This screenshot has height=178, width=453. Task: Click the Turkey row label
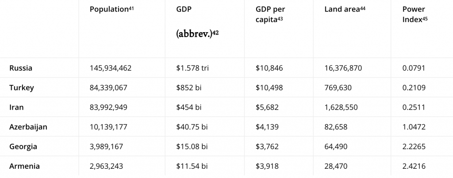pos(22,88)
